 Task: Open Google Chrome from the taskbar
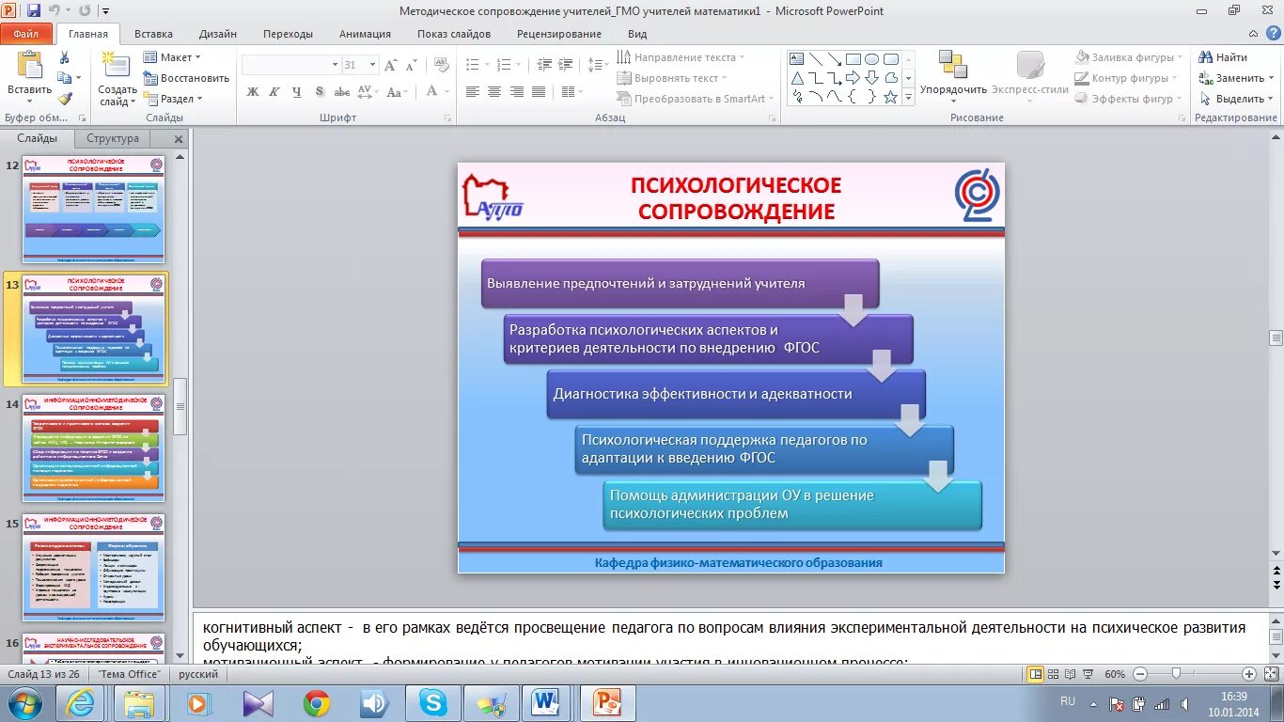pyautogui.click(x=316, y=703)
